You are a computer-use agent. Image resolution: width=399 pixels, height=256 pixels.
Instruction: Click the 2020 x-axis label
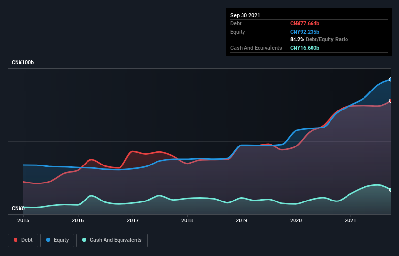(x=296, y=220)
